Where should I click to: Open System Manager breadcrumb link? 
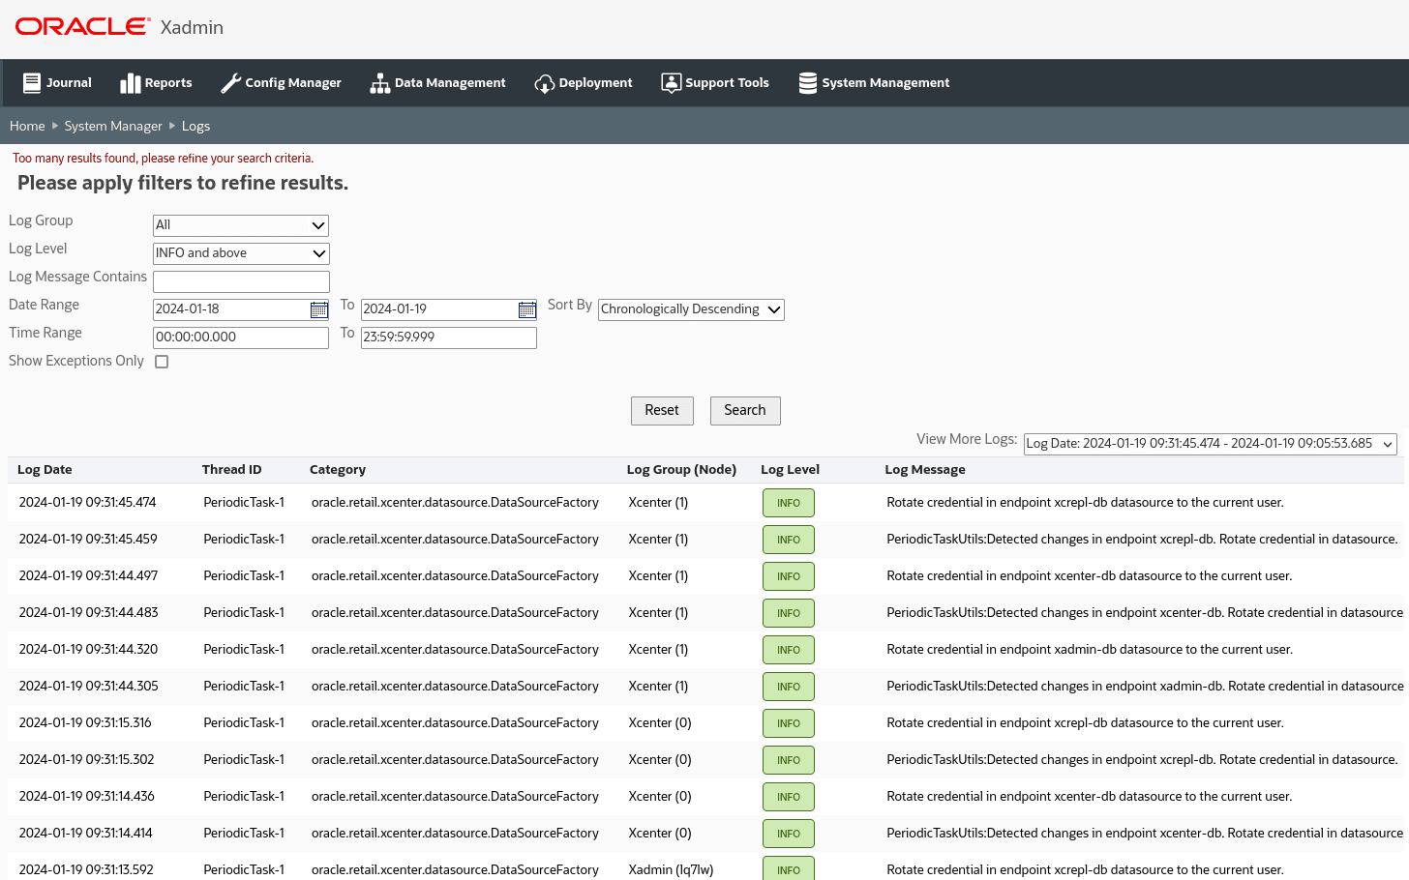113,126
